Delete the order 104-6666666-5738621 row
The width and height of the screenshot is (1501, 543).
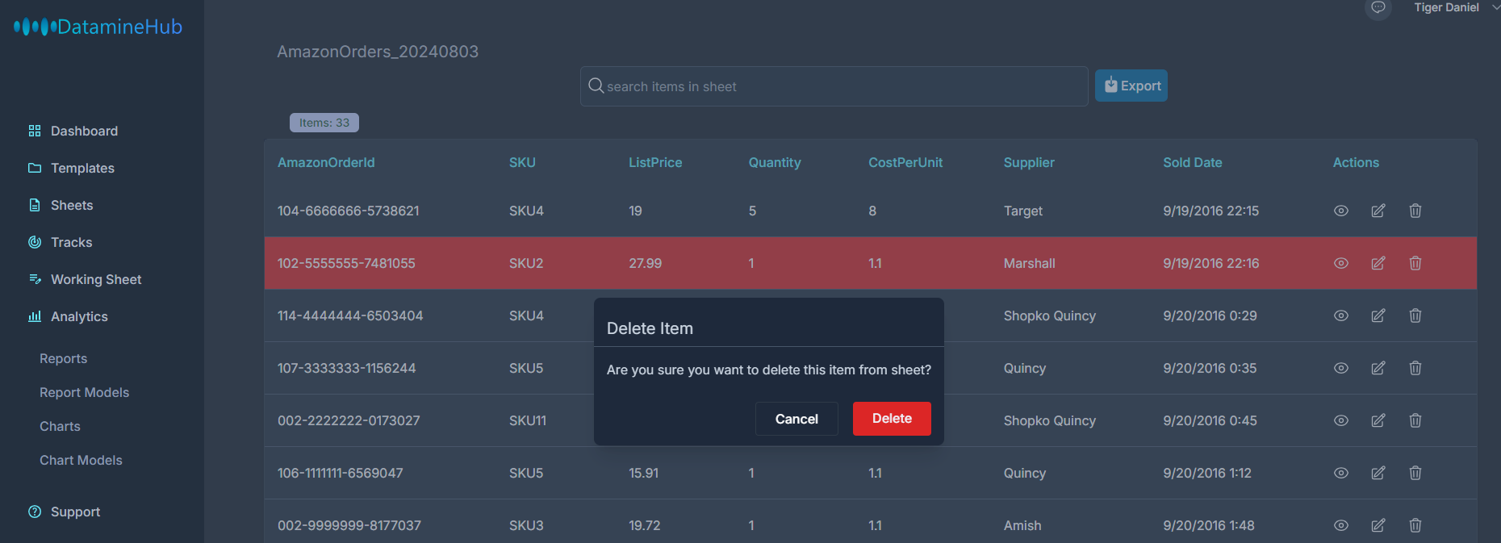pos(1415,211)
